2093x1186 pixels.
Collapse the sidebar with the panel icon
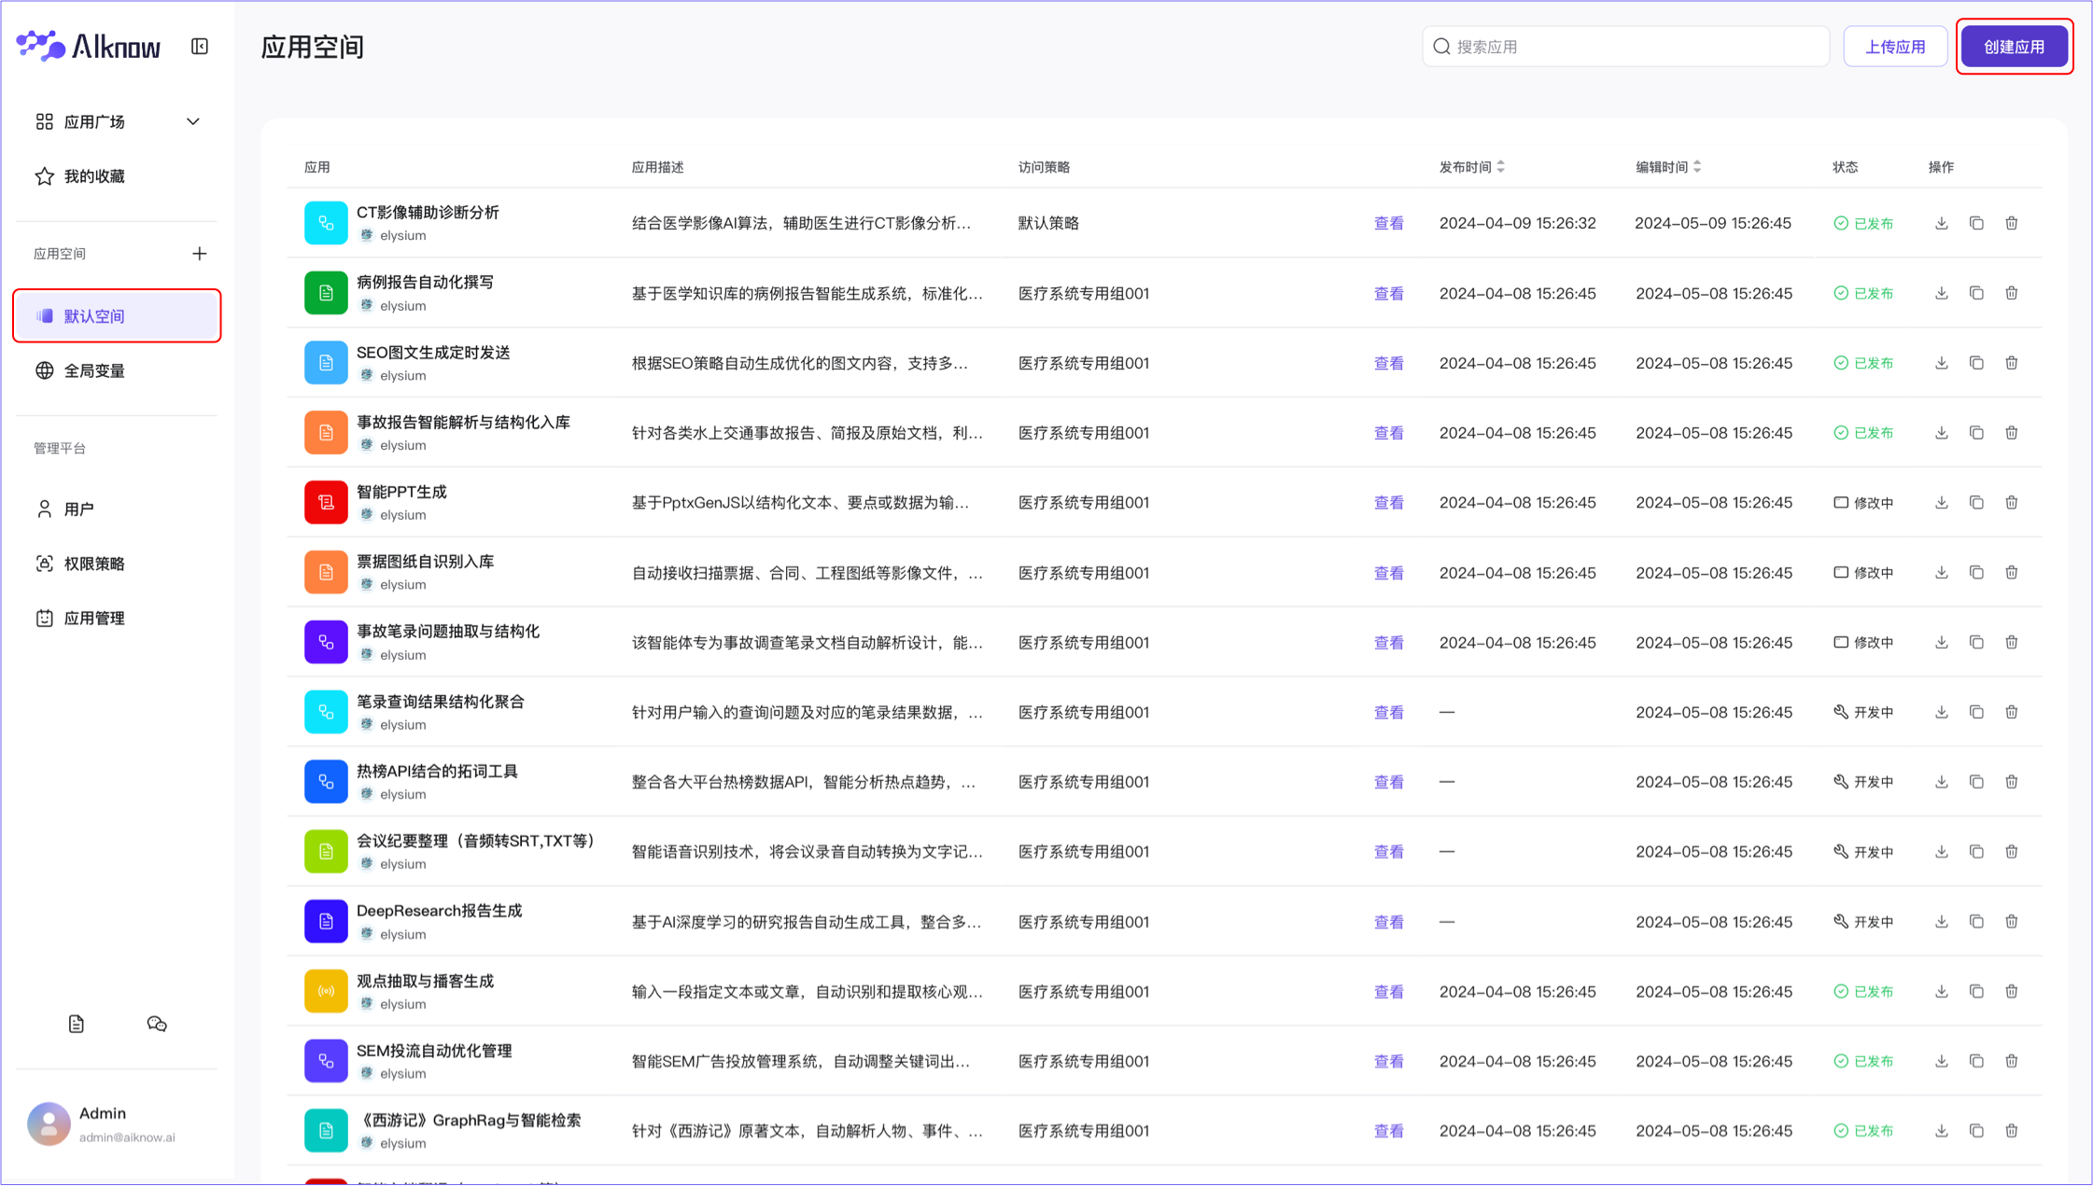pyautogui.click(x=200, y=47)
